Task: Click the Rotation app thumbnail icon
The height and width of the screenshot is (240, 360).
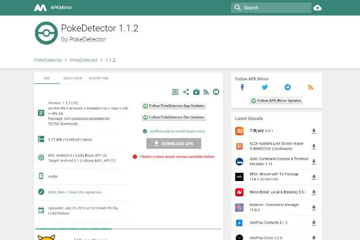Action: coord(239,207)
